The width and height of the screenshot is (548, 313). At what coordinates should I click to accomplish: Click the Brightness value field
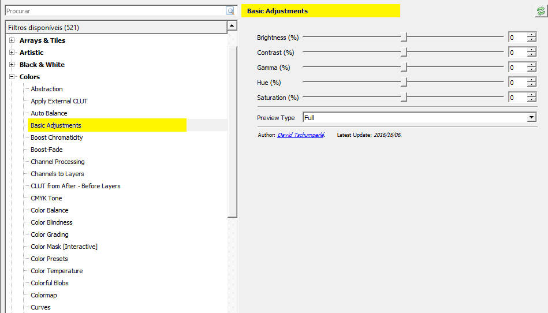click(x=518, y=38)
